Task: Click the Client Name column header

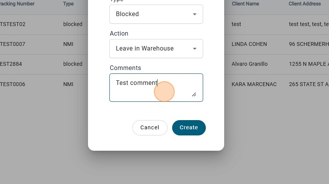Action: [245, 4]
